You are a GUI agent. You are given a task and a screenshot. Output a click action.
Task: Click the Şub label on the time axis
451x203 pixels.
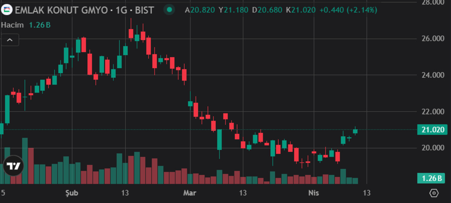71,193
